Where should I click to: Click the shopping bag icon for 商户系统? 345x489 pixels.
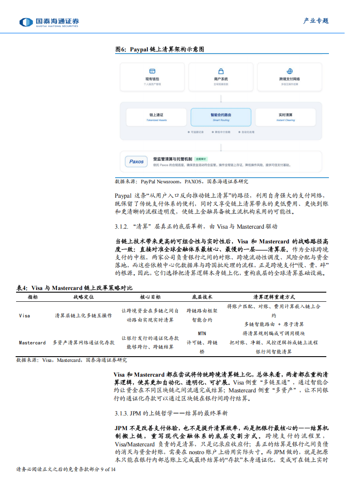pyautogui.click(x=221, y=71)
